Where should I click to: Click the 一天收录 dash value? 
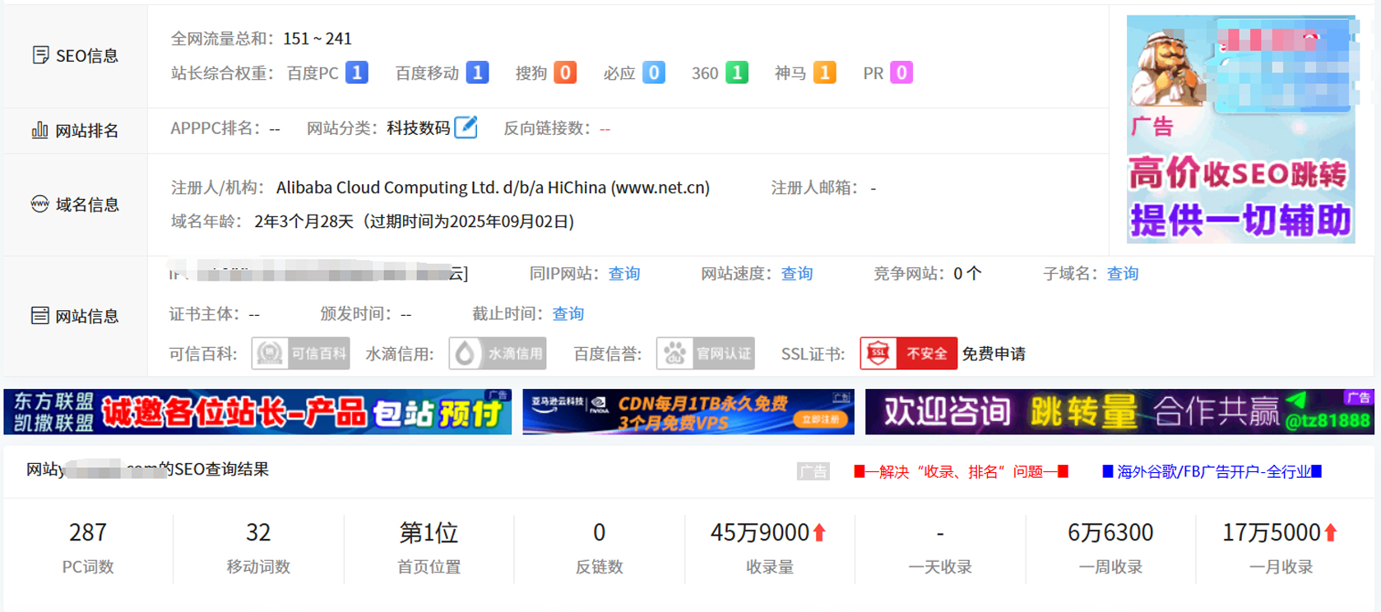click(940, 534)
